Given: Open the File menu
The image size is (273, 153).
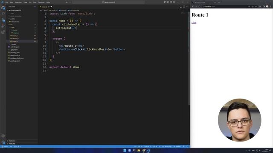Looking at the screenshot, I should click(7, 3).
